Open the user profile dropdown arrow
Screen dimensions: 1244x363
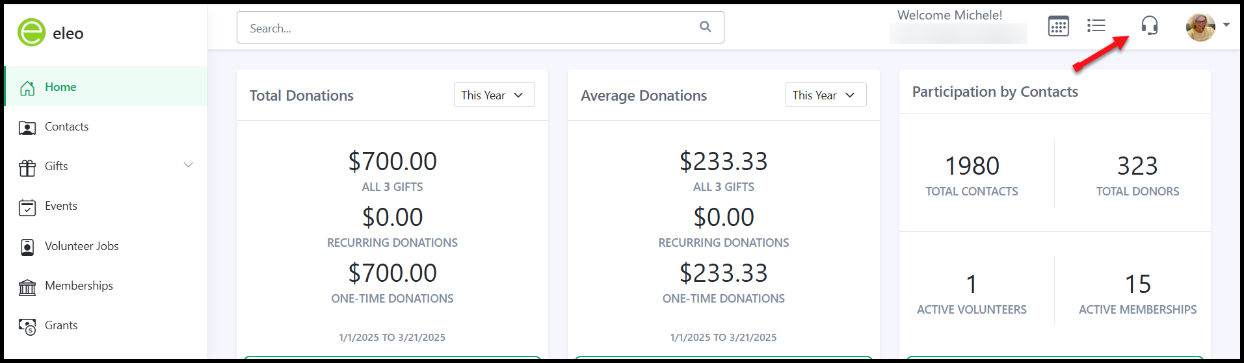point(1226,25)
